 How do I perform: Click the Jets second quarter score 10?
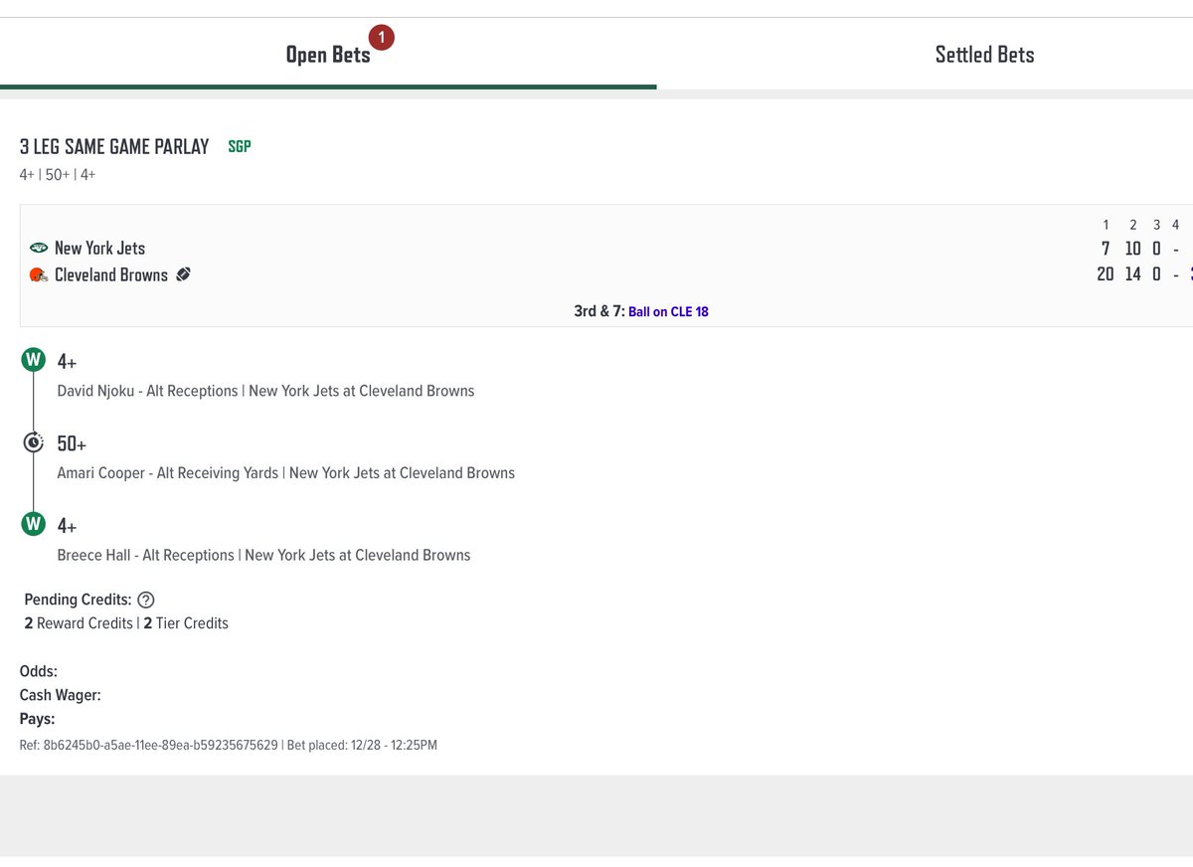pos(1133,248)
